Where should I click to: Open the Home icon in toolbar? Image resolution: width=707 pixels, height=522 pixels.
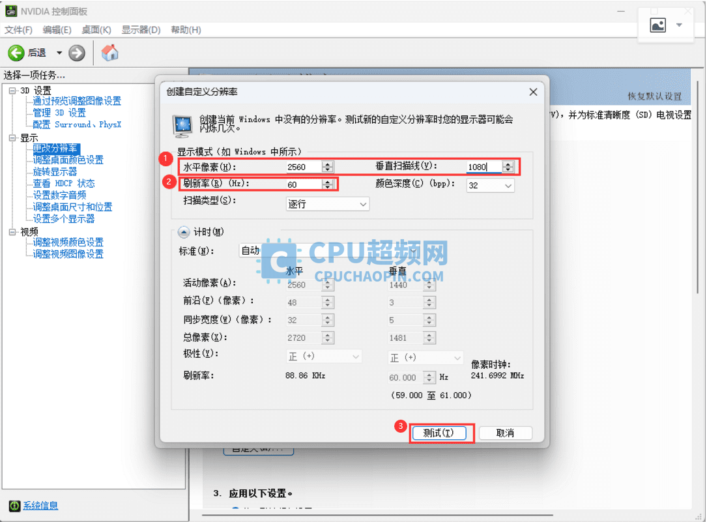[109, 53]
